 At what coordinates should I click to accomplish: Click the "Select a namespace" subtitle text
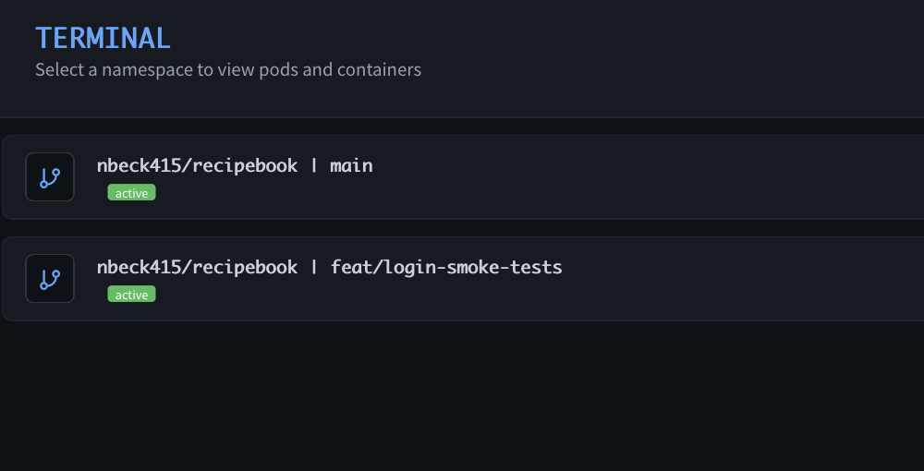(x=227, y=69)
